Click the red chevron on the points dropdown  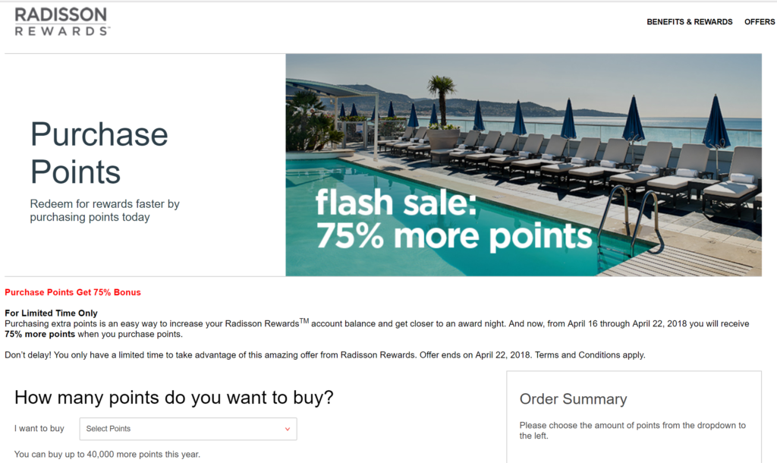pyautogui.click(x=288, y=428)
